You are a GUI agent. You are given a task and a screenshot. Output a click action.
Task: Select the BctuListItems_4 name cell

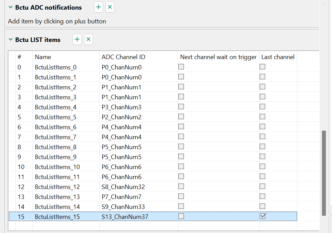tap(55, 107)
